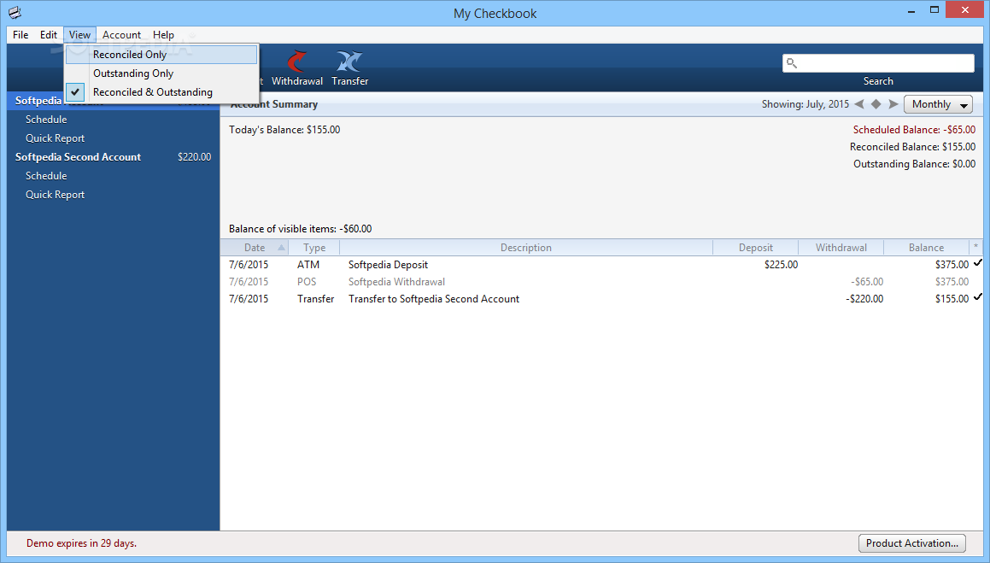
Task: Toggle reconciled checkmark on Softpedia Deposit row
Action: click(978, 263)
